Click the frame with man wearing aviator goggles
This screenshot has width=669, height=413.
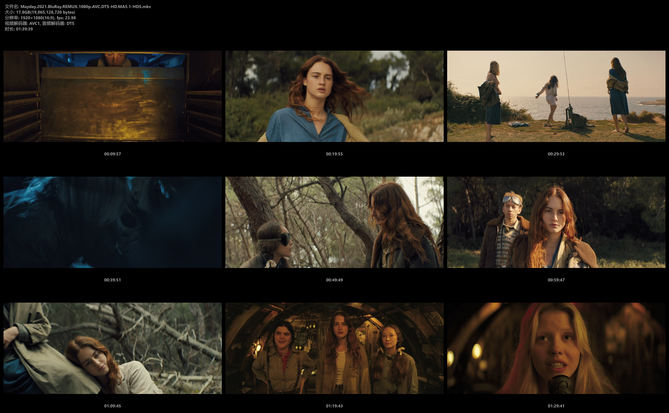tap(556, 222)
